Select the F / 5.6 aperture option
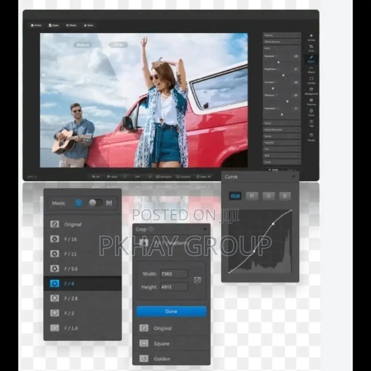The image size is (371, 371). (83, 268)
